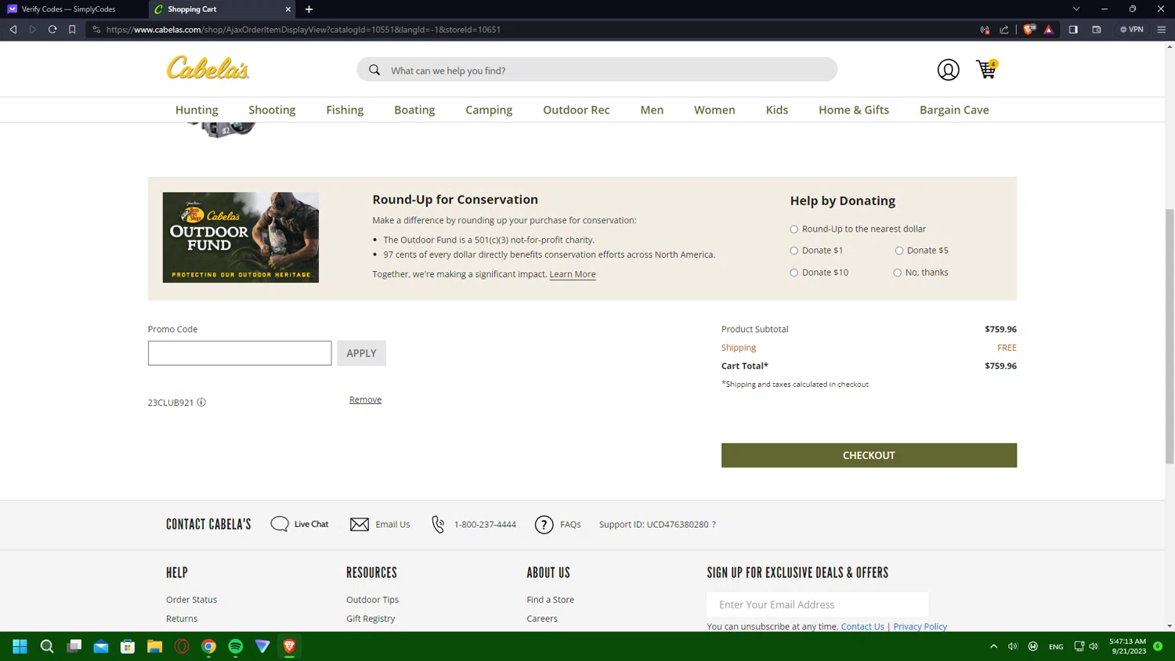Open the Windows Start menu
1175x661 pixels.
pos(20,646)
